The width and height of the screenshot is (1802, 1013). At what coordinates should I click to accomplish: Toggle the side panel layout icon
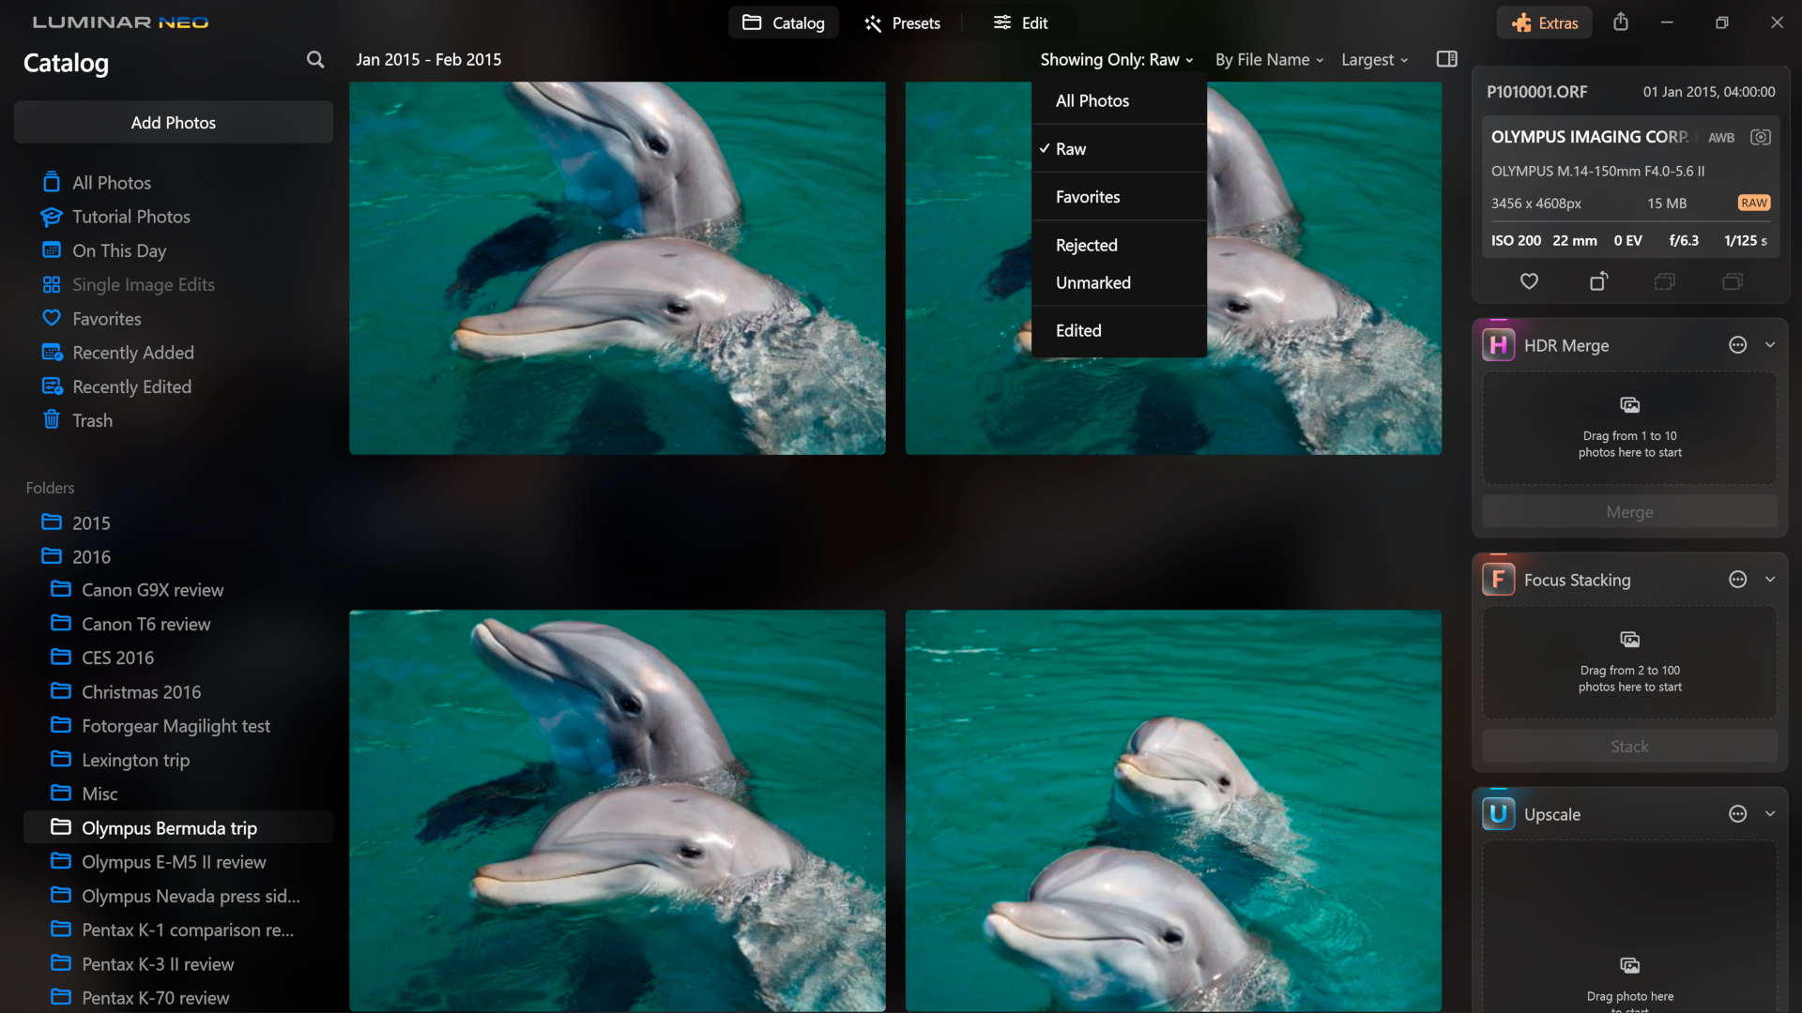(1446, 59)
